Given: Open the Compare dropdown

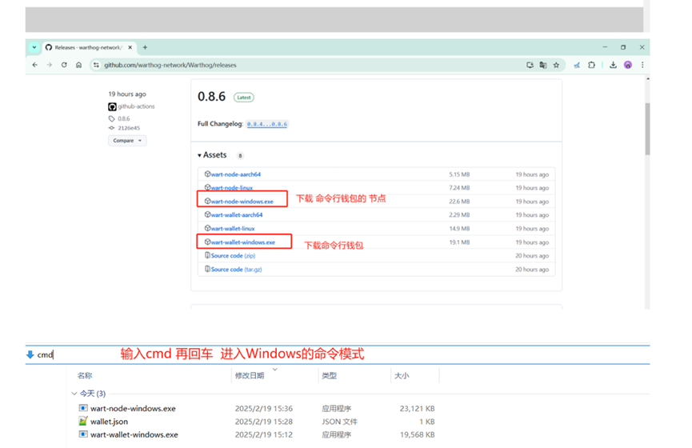Looking at the screenshot, I should 127,140.
